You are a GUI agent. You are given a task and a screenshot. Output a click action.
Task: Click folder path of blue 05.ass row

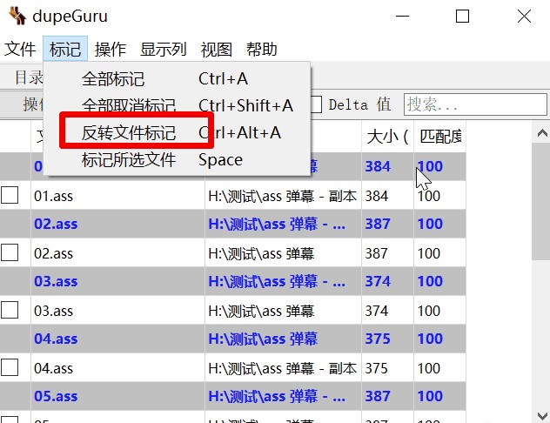pyautogui.click(x=277, y=397)
